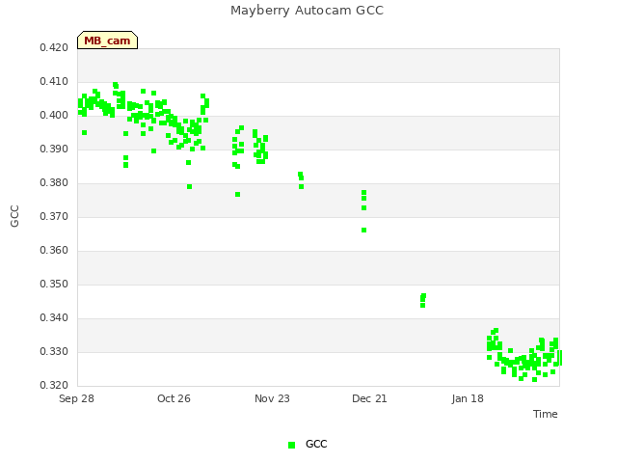Click the vertical GCC y-axis title
The height and width of the screenshot is (463, 617).
point(14,216)
